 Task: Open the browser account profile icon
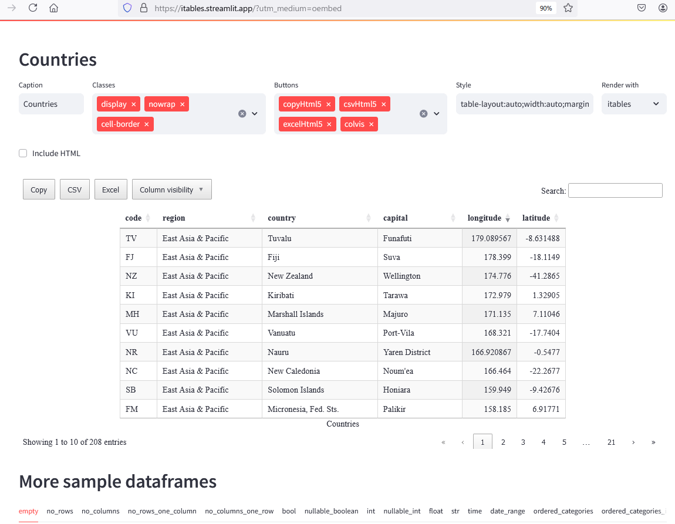tap(663, 8)
